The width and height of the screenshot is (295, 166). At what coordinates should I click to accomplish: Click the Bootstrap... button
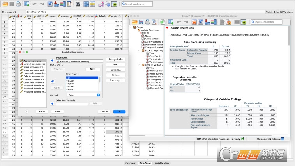coord(116,80)
